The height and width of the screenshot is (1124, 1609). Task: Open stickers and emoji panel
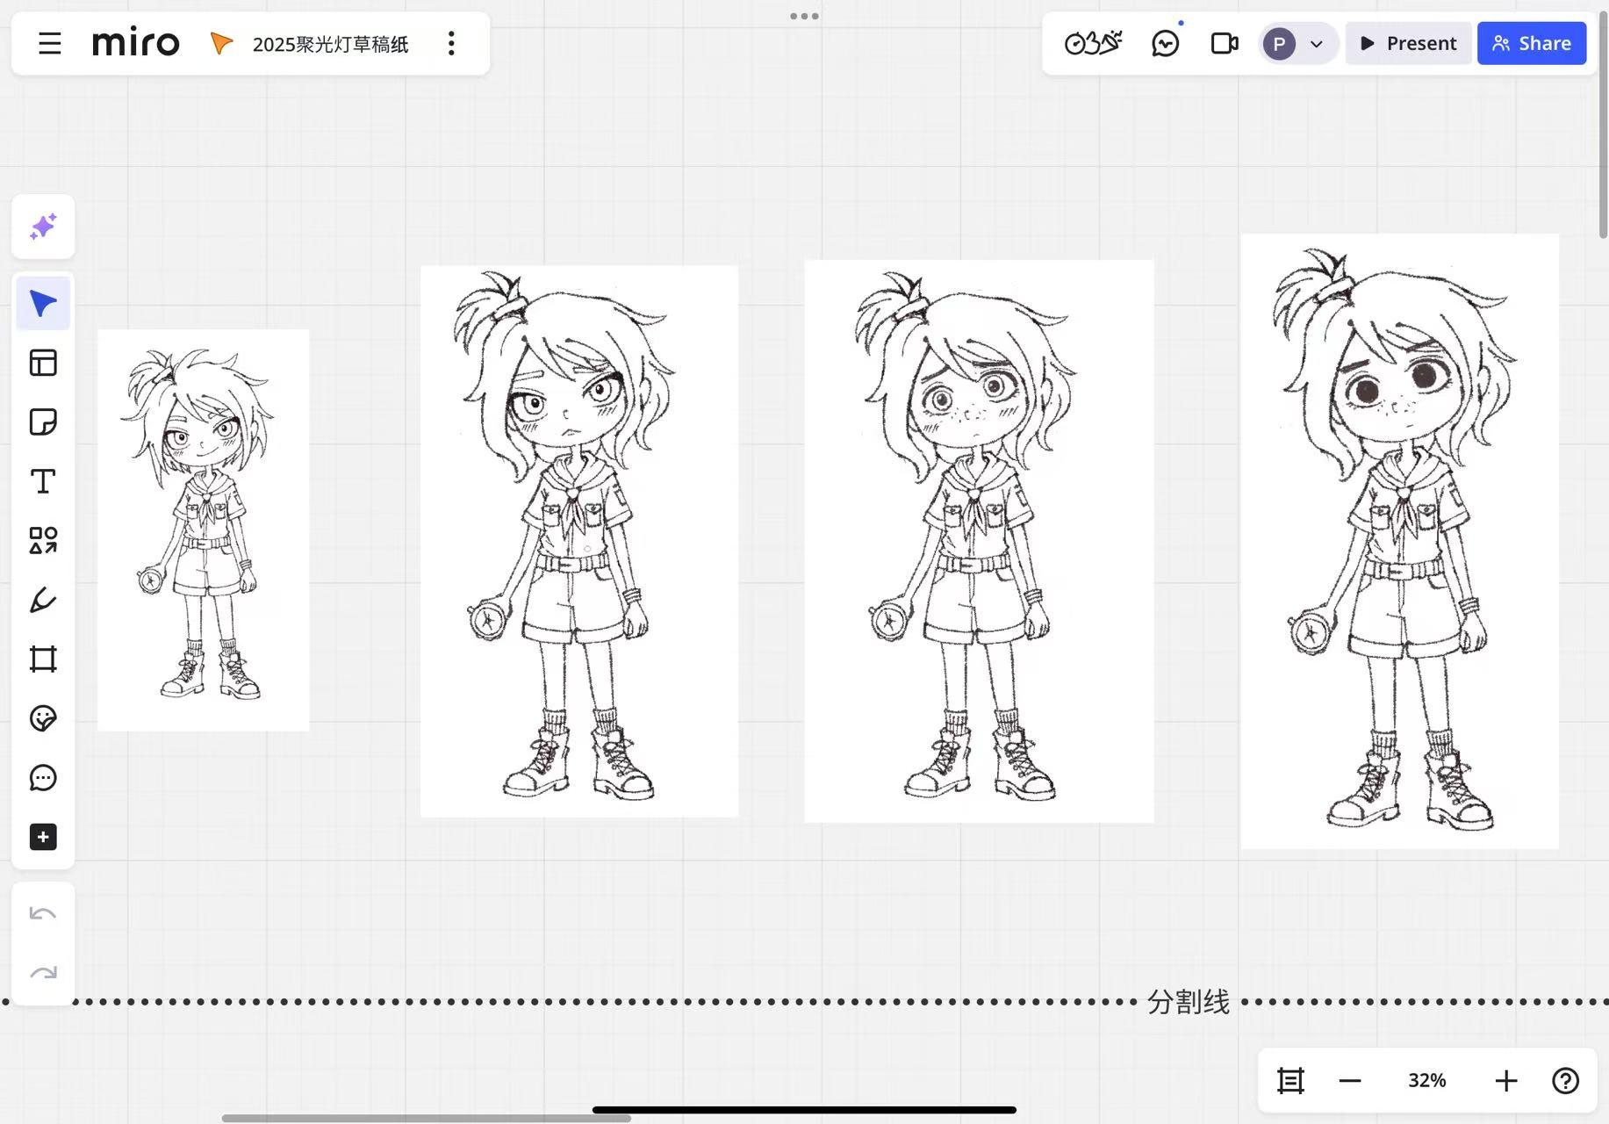pos(43,718)
